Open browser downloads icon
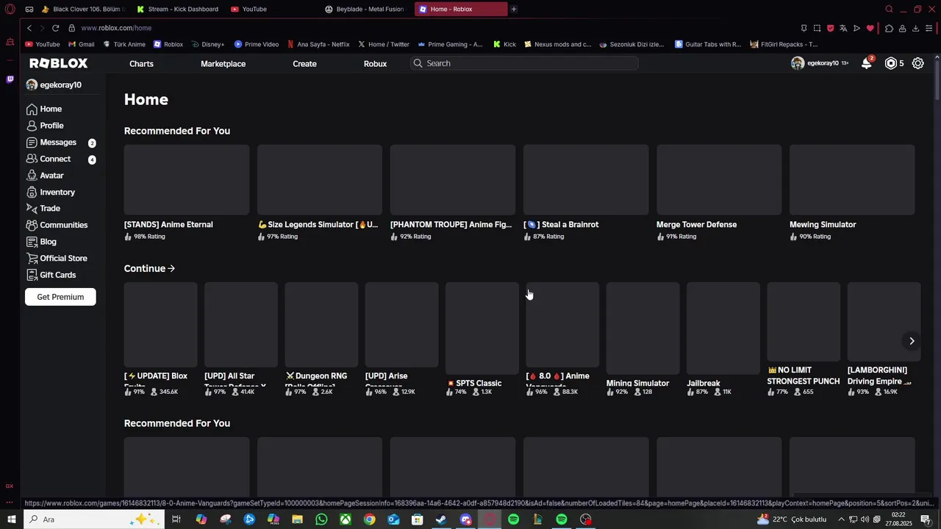Image resolution: width=941 pixels, height=529 pixels. (915, 28)
